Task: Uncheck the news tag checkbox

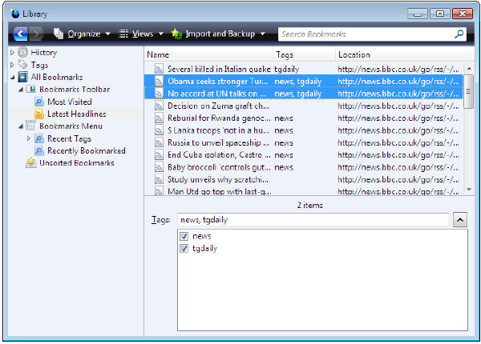Action: coord(184,236)
